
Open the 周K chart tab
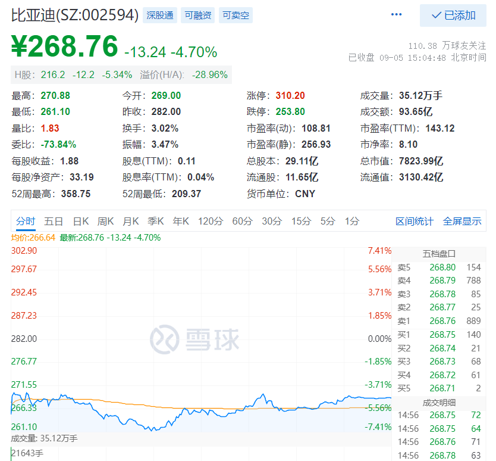(105, 221)
